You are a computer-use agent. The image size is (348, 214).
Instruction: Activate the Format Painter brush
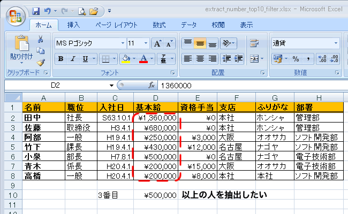pyautogui.click(x=41, y=63)
